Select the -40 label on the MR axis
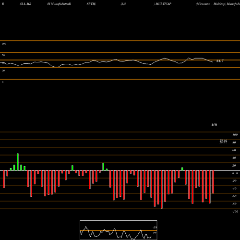The width and height of the screenshot is (240, 240). coord(234,189)
